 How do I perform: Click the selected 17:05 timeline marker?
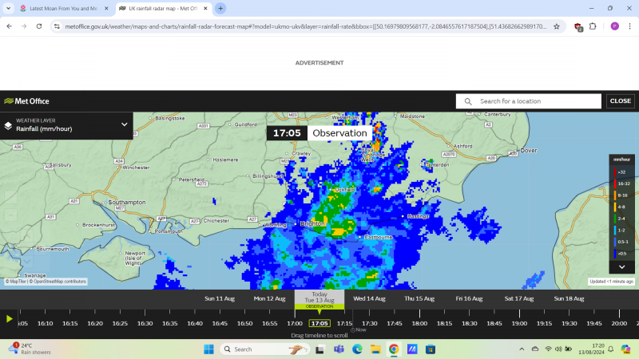click(319, 323)
